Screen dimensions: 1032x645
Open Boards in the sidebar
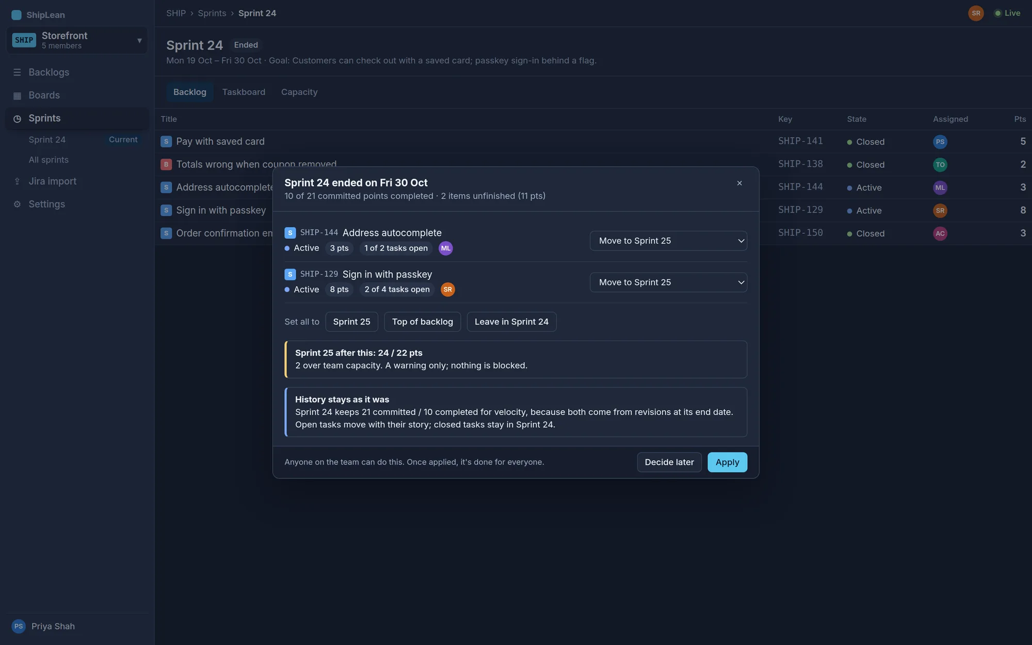(x=77, y=95)
